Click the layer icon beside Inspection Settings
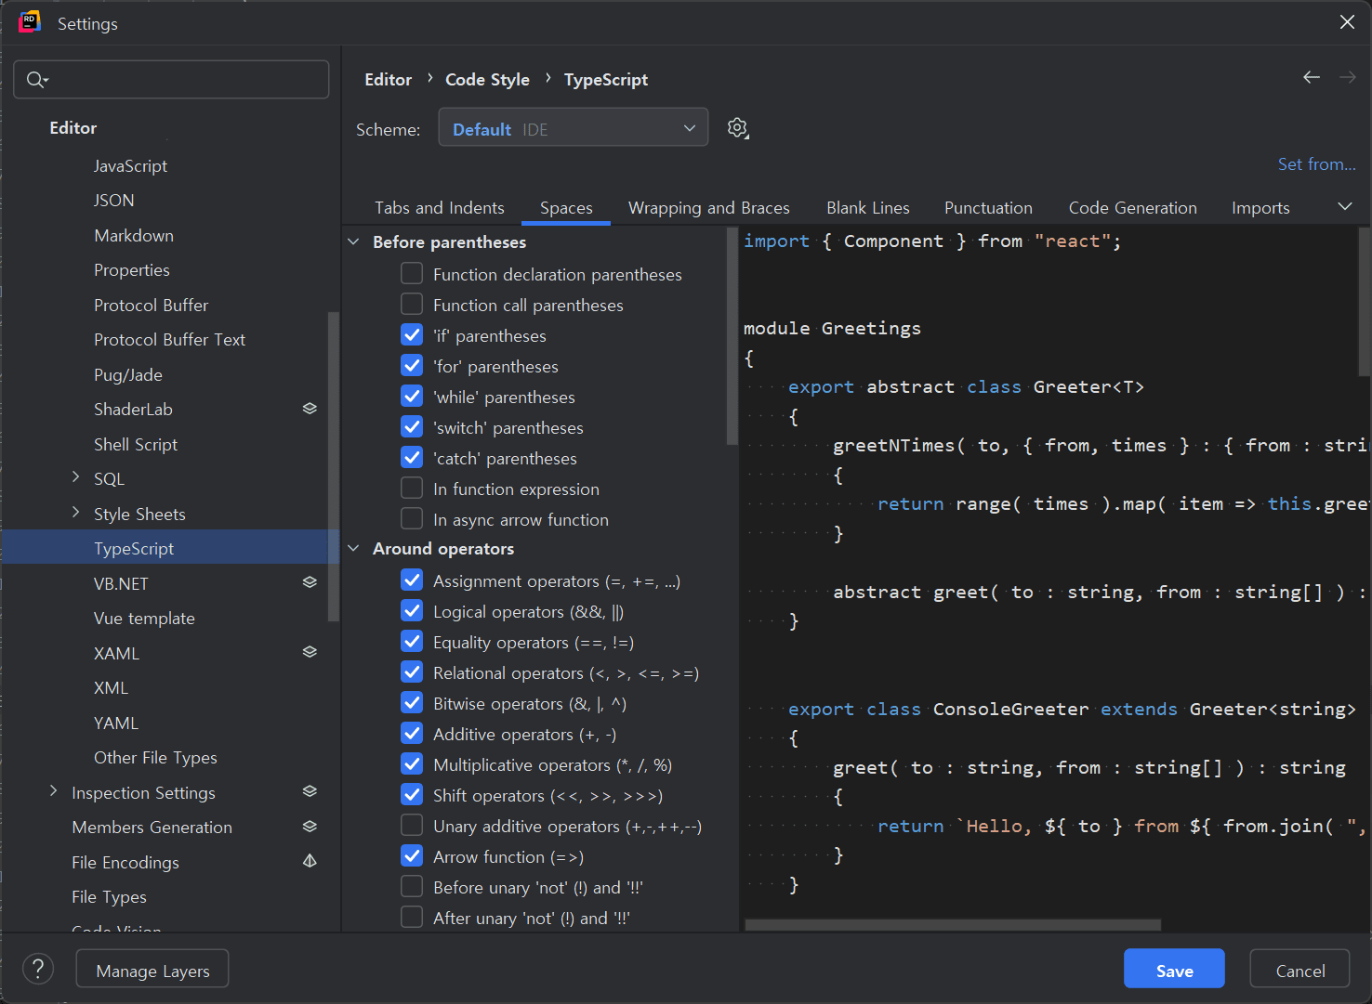Screen dimensions: 1372x1004 point(310,791)
